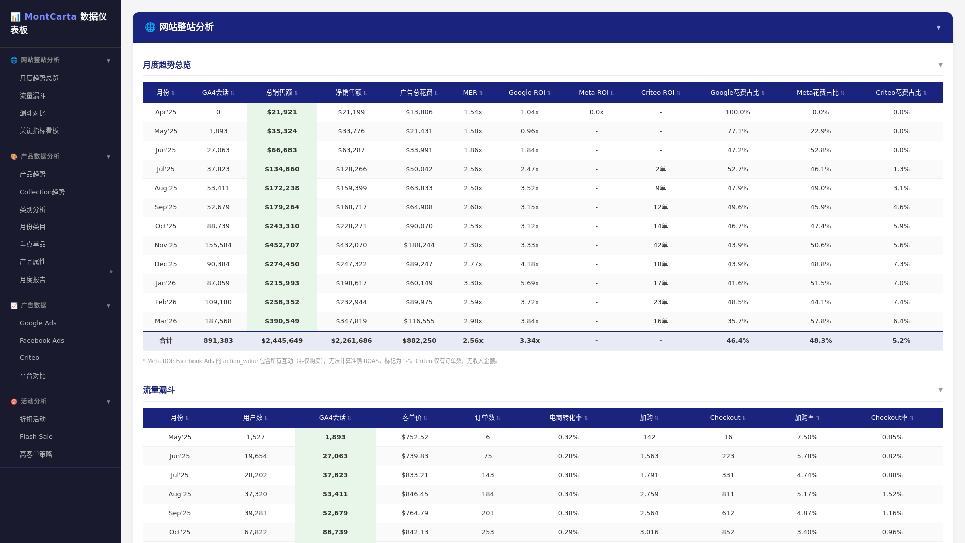Image resolution: width=965 pixels, height=543 pixels.
Task: Click the palette icon beside 产品数据分析
Action: 14,157
